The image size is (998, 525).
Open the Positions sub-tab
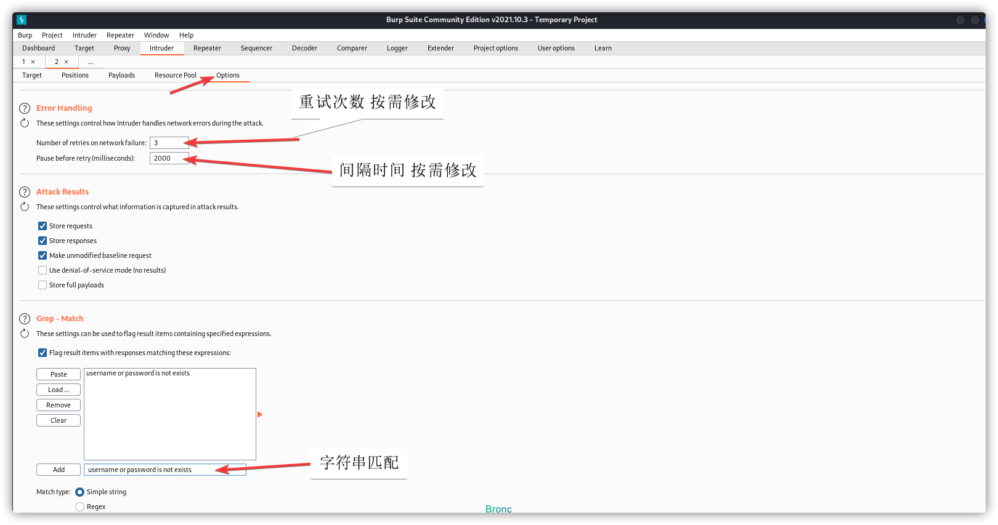pos(75,75)
